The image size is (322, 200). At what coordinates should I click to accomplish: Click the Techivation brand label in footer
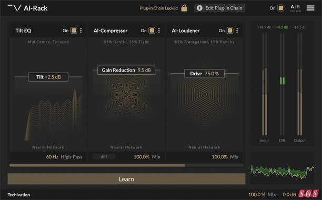(19, 195)
